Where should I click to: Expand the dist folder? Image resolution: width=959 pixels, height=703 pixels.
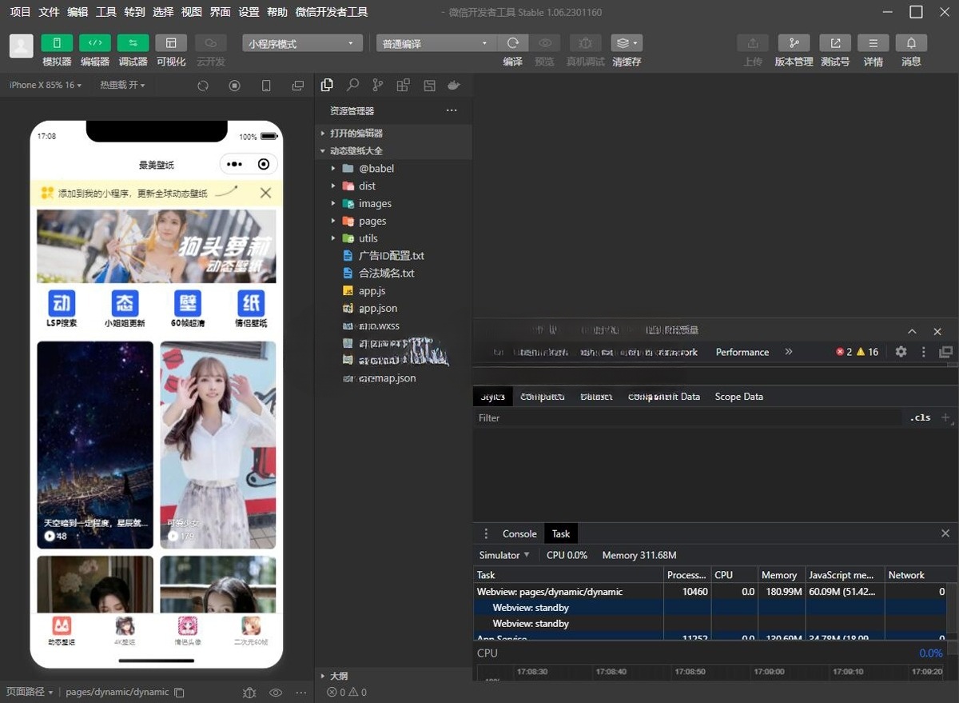pyautogui.click(x=393, y=186)
